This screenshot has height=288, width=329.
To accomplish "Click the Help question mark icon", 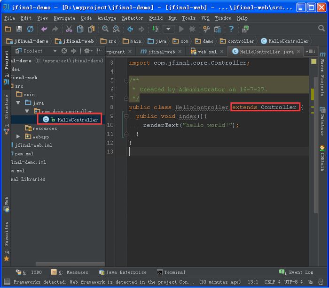I will point(231,29).
